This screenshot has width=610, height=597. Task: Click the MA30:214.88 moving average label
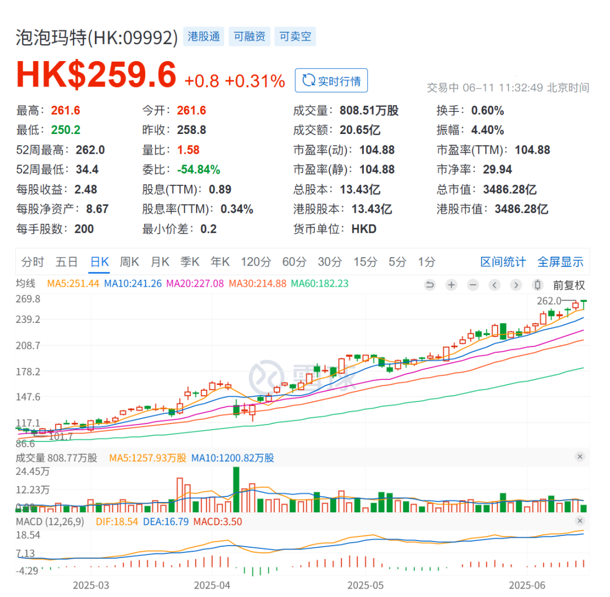pyautogui.click(x=258, y=283)
